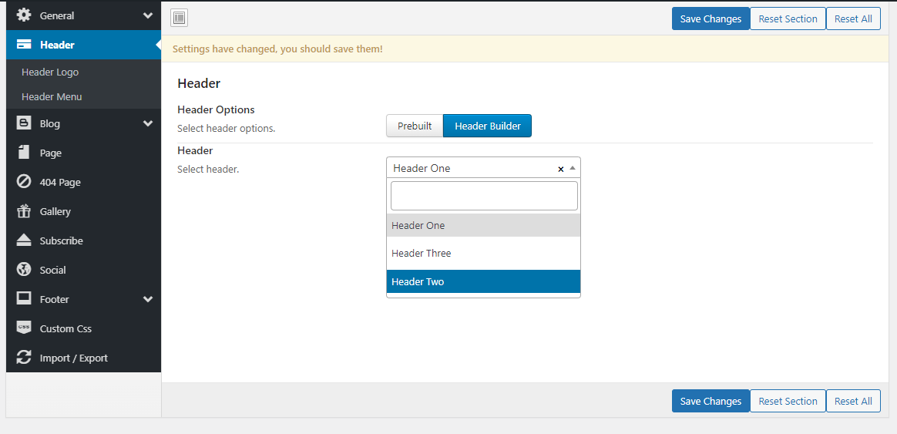Expand the Footer section chevron
This screenshot has width=897, height=434.
click(x=148, y=299)
